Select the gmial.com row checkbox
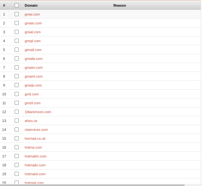 [17, 32]
